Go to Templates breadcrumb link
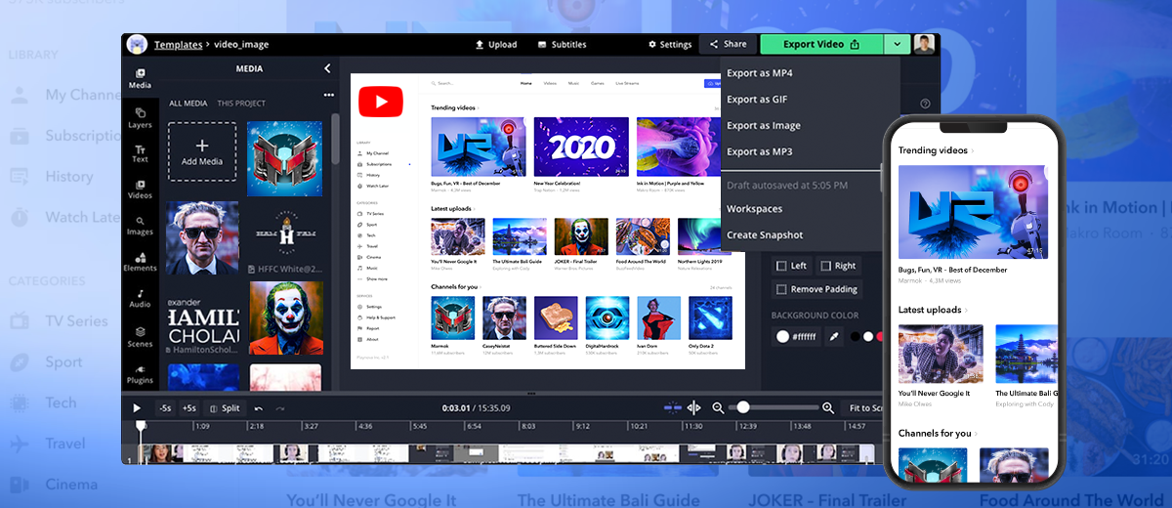The image size is (1172, 508). click(178, 45)
